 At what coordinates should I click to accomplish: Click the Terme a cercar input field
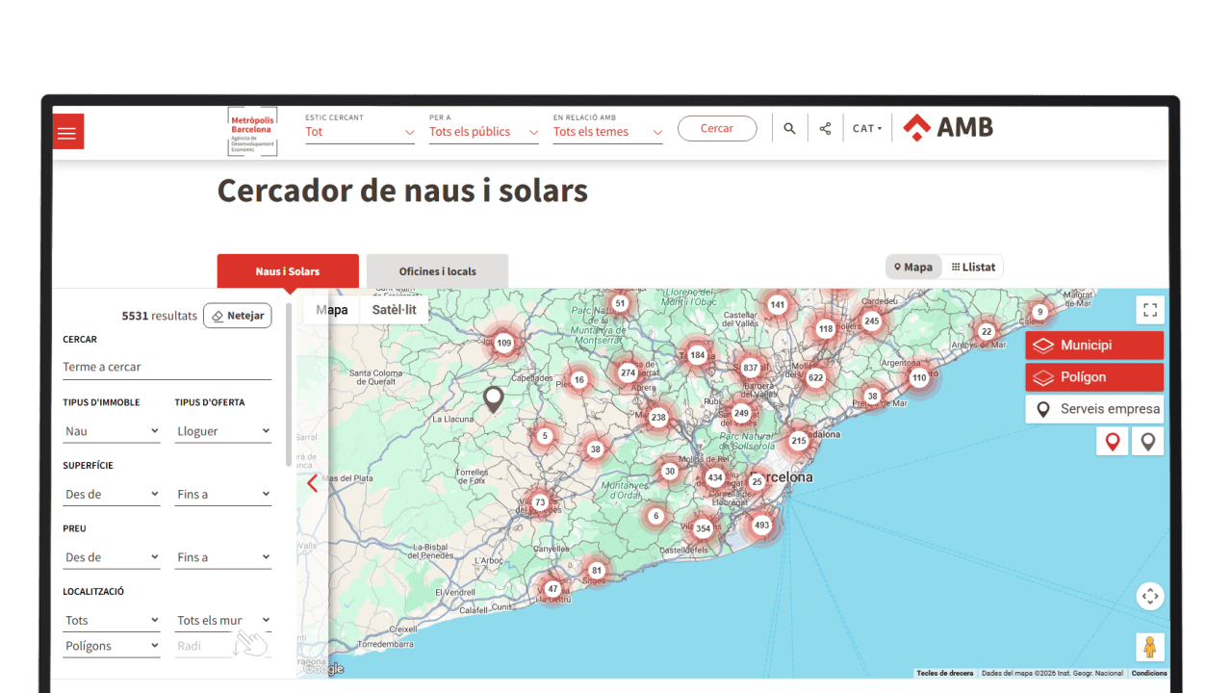pyautogui.click(x=167, y=367)
